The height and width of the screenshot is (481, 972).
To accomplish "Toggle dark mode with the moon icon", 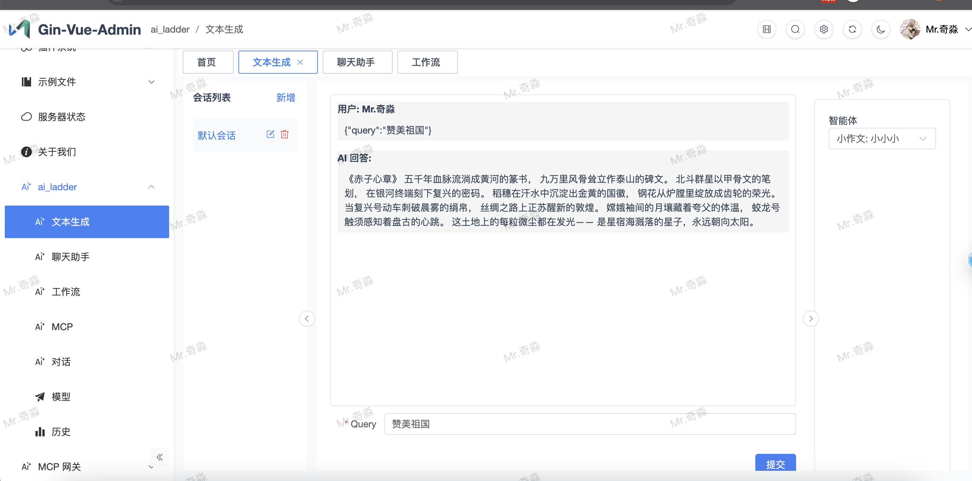I will pos(881,29).
